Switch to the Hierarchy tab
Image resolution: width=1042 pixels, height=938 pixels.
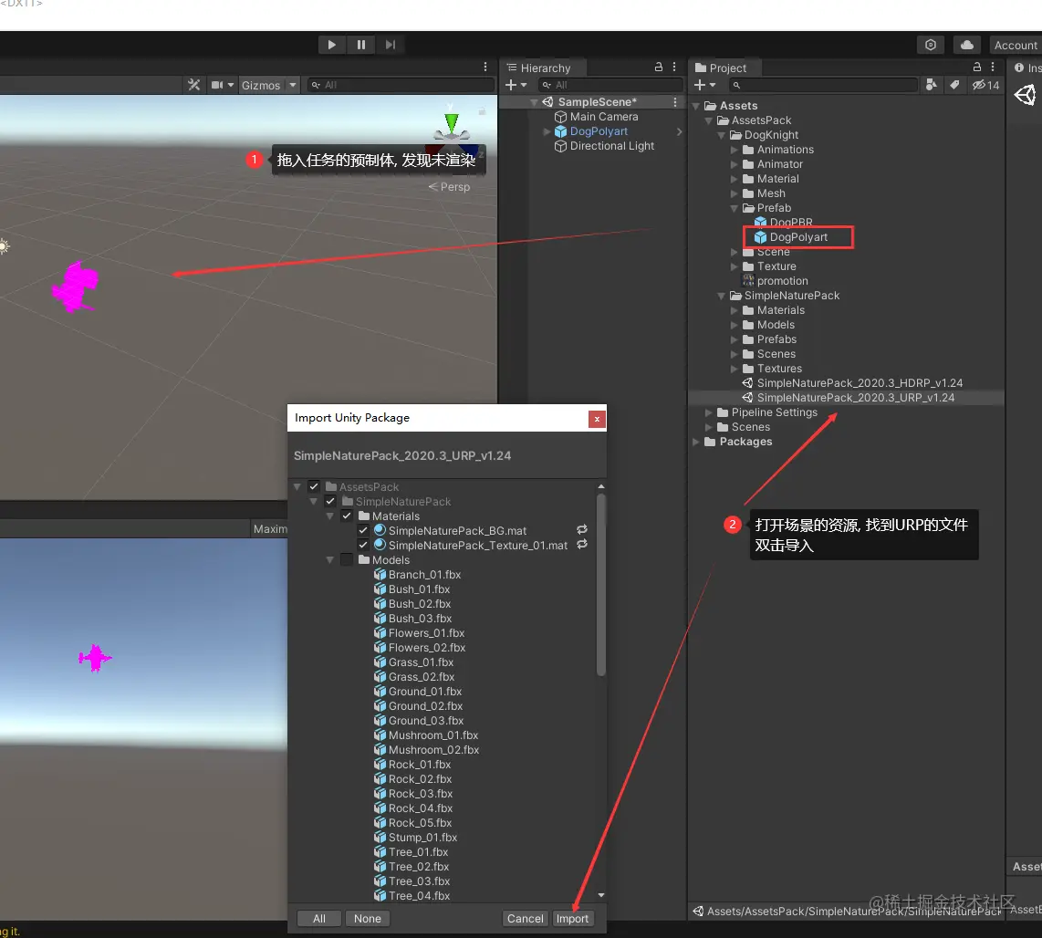[539, 68]
